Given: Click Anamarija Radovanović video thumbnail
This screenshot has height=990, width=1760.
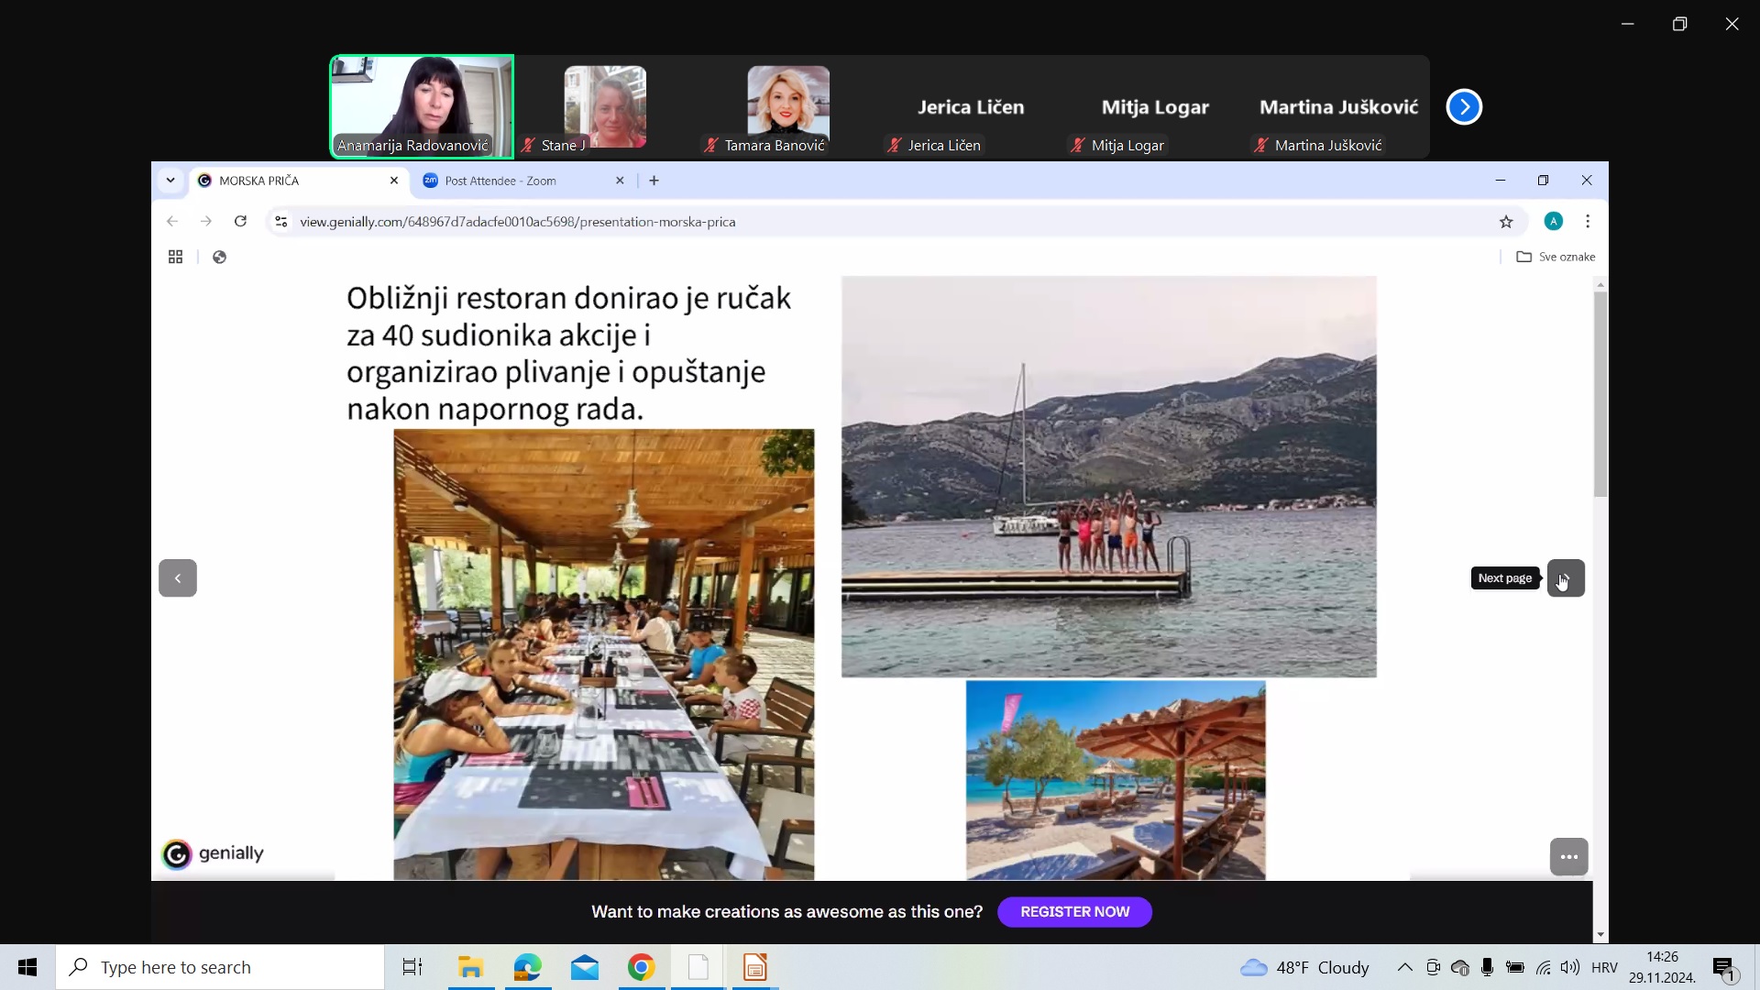Looking at the screenshot, I should tap(422, 106).
